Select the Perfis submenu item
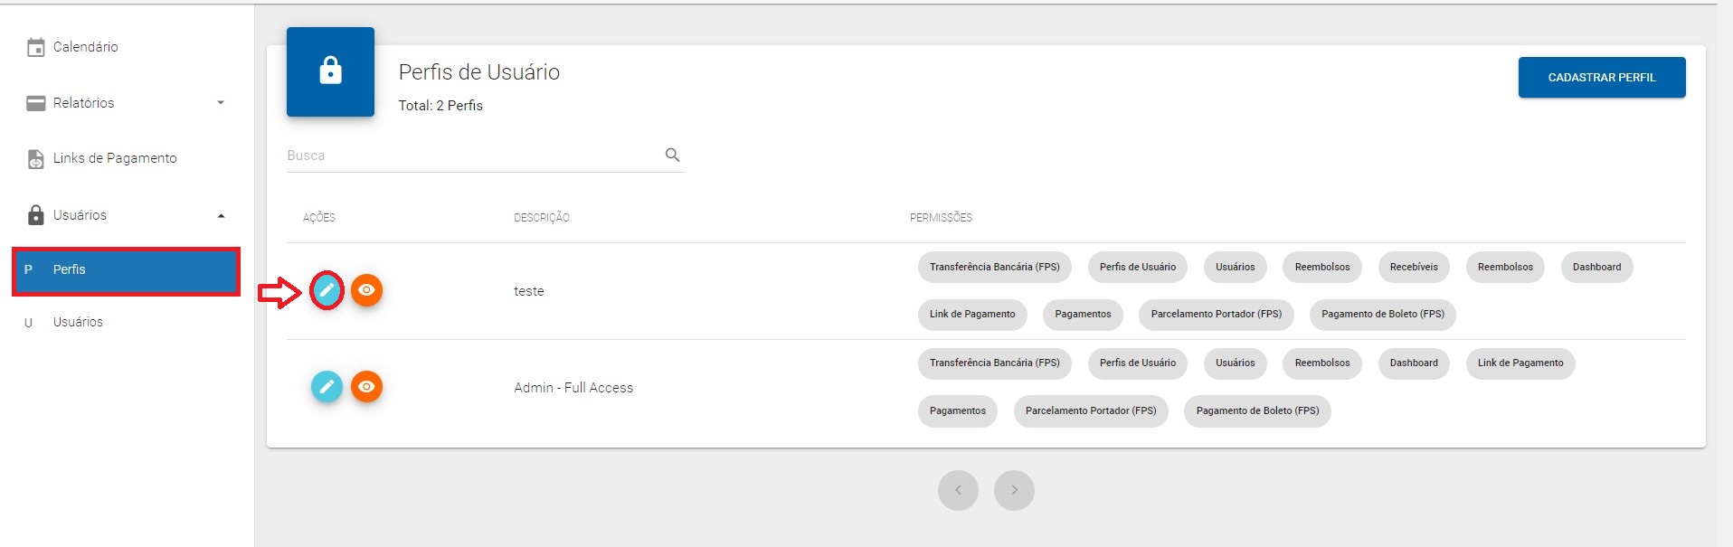Image resolution: width=1733 pixels, height=547 pixels. (126, 270)
